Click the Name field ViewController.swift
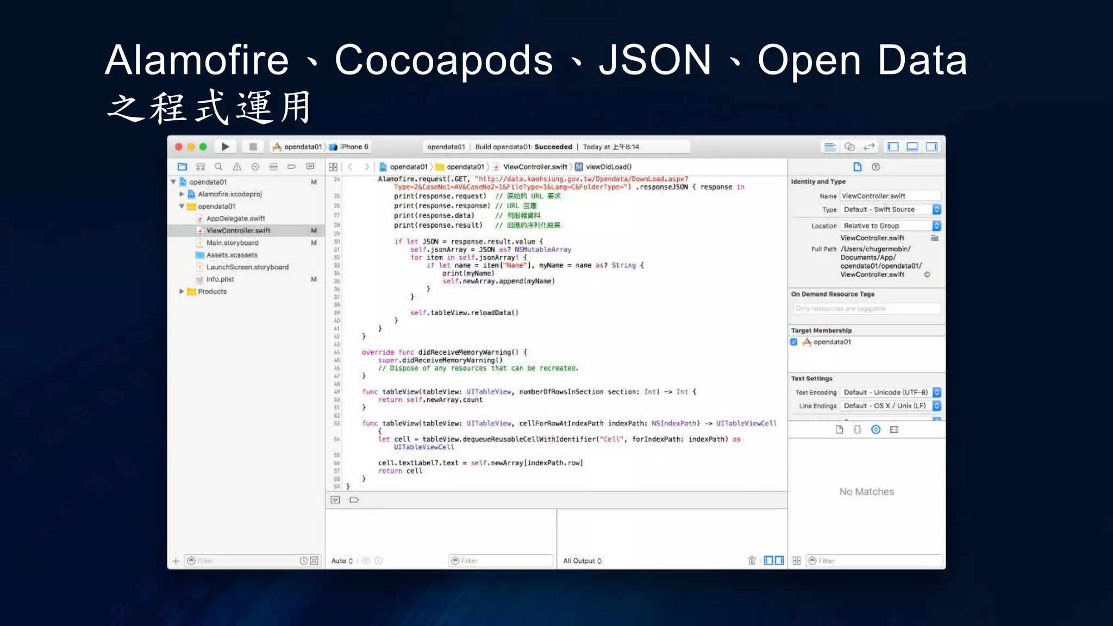This screenshot has height=626, width=1113. coord(890,196)
